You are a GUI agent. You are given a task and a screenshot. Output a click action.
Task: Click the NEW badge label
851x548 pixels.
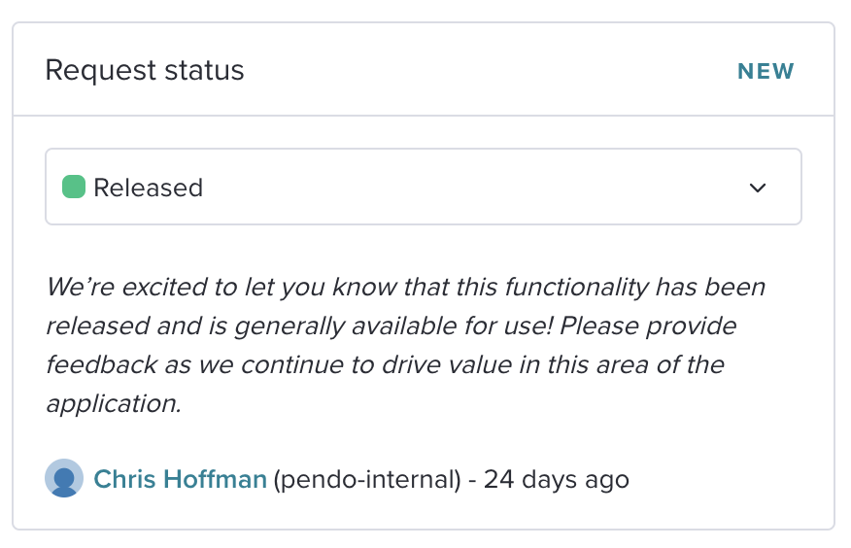(766, 71)
